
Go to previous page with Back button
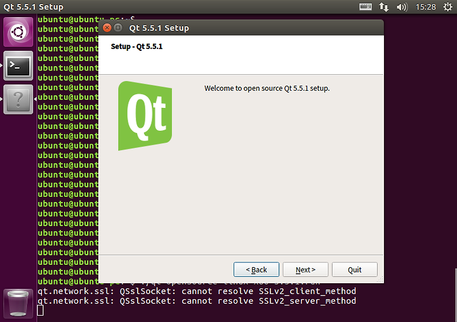click(x=256, y=269)
